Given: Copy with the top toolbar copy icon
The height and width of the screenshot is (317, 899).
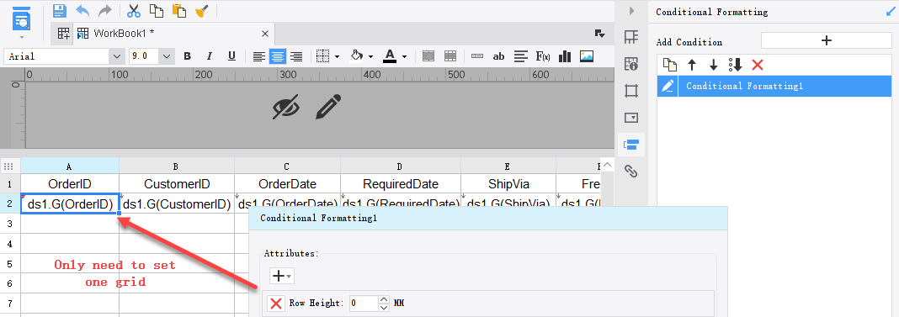Looking at the screenshot, I should (156, 10).
